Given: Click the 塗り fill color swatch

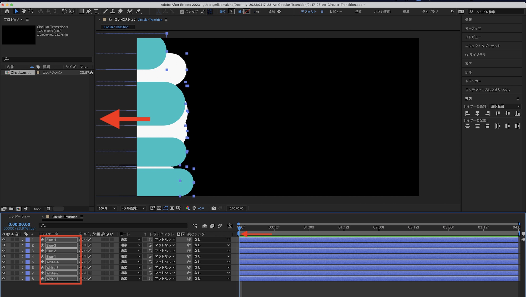Looking at the screenshot, I should coord(231,12).
